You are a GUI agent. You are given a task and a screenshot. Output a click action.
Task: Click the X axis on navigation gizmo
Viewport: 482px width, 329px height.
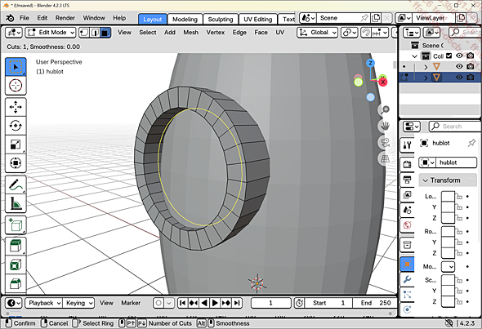tap(382, 82)
